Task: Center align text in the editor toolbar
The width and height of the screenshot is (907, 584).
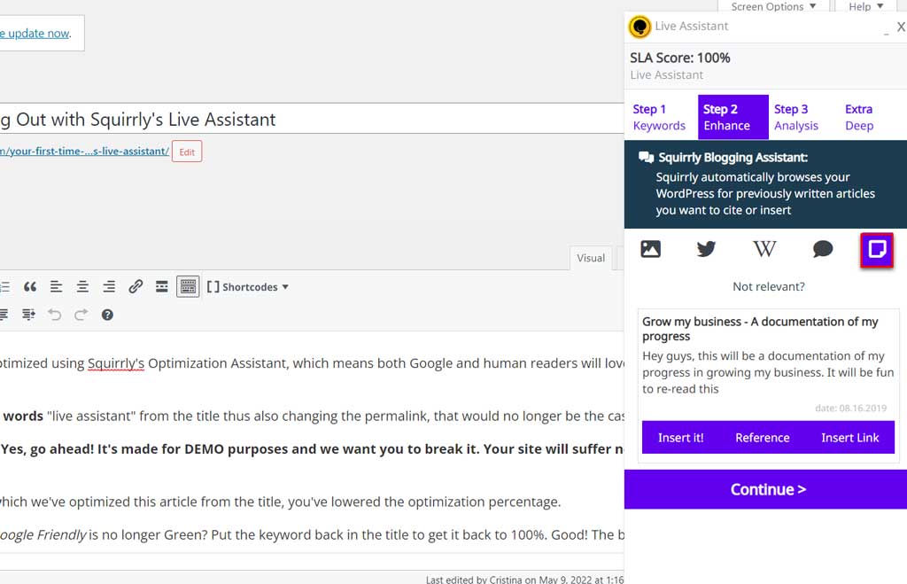Action: [x=82, y=287]
